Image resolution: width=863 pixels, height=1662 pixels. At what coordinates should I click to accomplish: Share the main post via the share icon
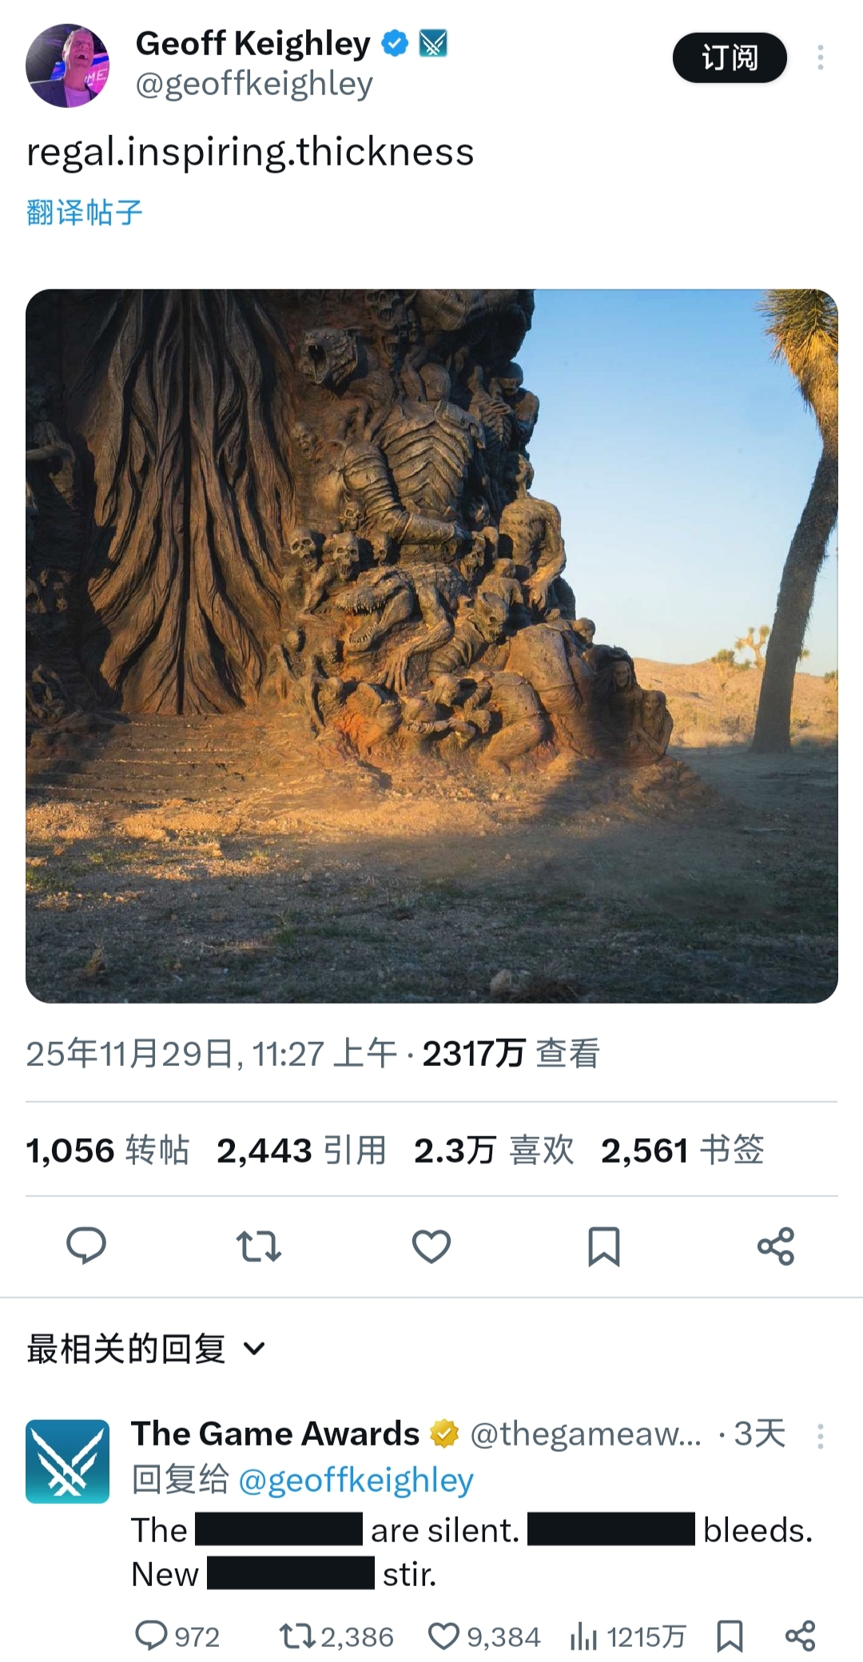776,1246
